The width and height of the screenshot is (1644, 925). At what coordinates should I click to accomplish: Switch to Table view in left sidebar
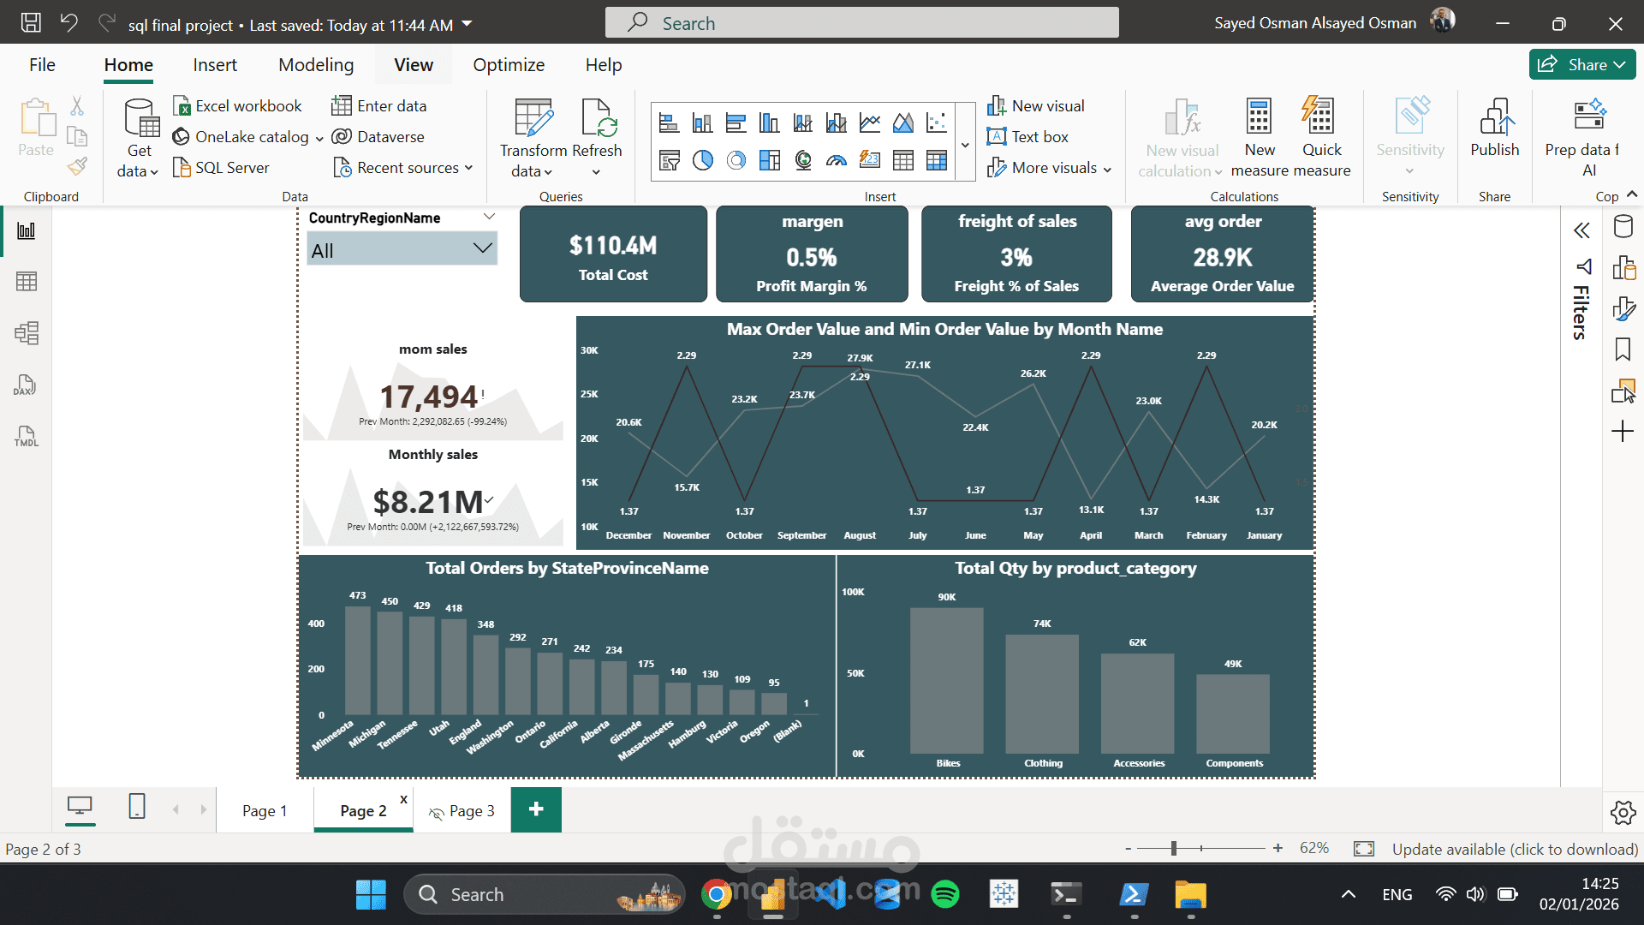27,282
